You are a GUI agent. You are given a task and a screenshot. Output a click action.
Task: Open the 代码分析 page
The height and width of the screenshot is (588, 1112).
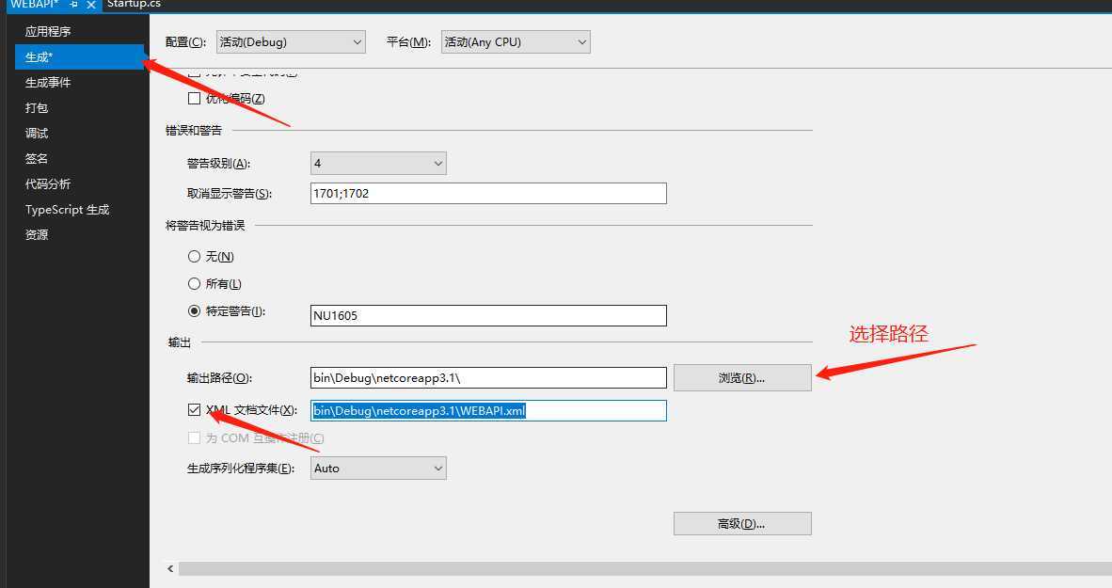coord(48,184)
